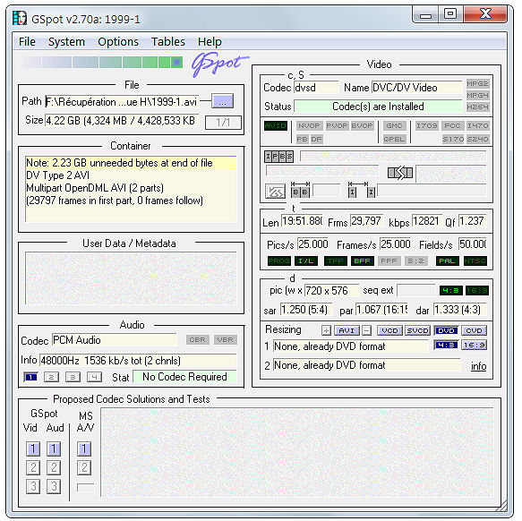The image size is (522, 521).
Task: Click the NTSC indicator
Action: [475, 260]
